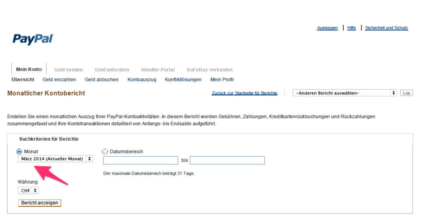This screenshot has width=422, height=221.
Task: Open the CHF currency dropdown
Action: [28, 190]
